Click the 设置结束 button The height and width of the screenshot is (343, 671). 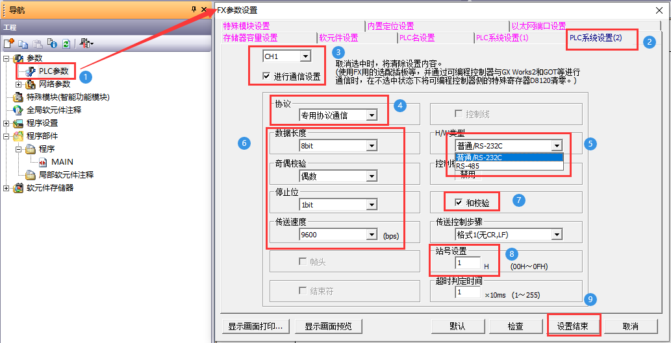tap(573, 326)
